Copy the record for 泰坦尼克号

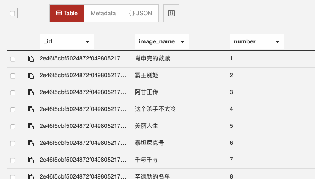click(30, 143)
